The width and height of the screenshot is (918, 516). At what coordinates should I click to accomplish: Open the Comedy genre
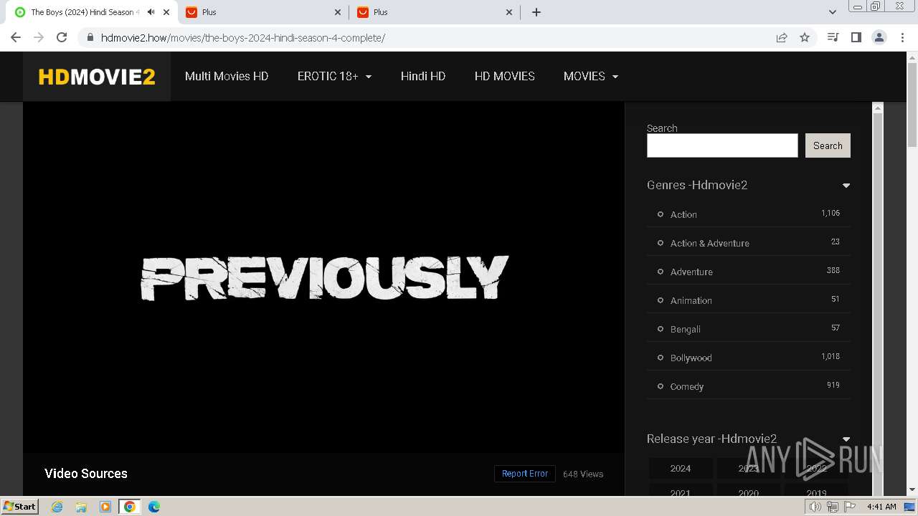[x=687, y=386]
